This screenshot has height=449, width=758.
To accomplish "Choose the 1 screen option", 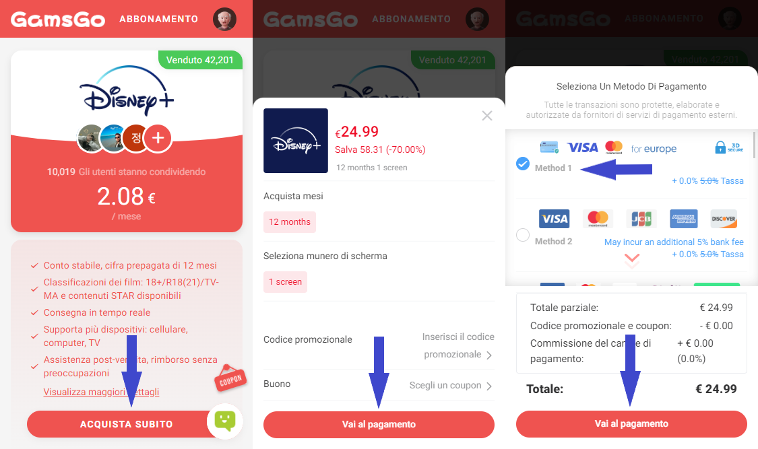I will pos(285,282).
